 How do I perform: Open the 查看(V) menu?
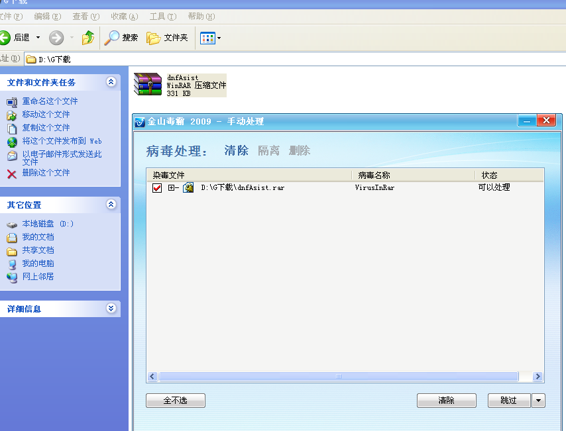86,17
